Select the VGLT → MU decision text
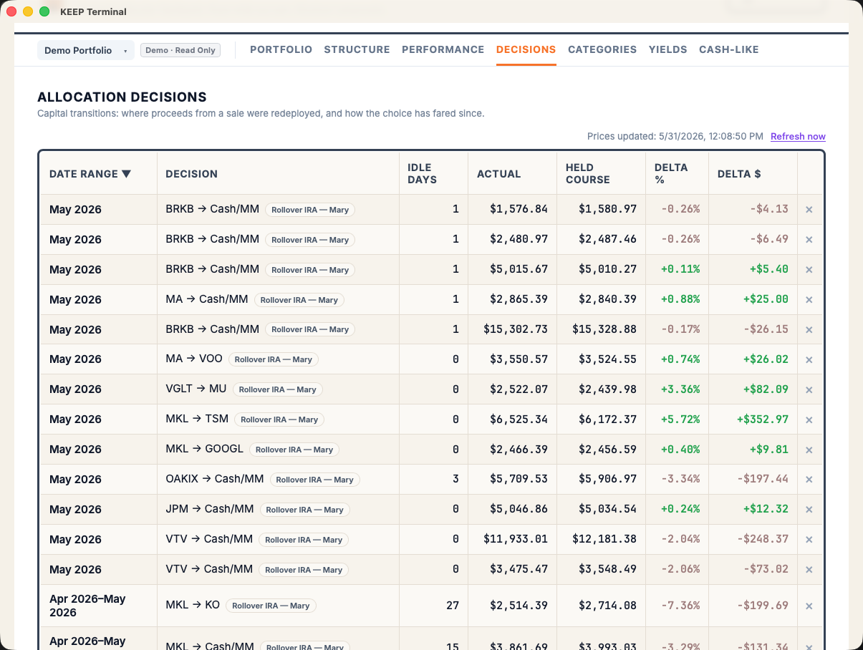This screenshot has width=863, height=650. 196,389
